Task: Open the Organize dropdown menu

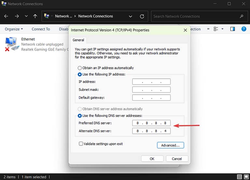Action: coord(14,29)
